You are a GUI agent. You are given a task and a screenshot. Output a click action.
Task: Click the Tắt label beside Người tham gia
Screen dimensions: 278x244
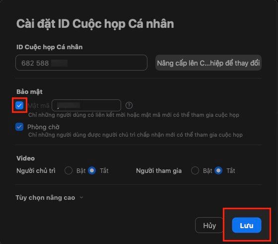pyautogui.click(x=231, y=171)
